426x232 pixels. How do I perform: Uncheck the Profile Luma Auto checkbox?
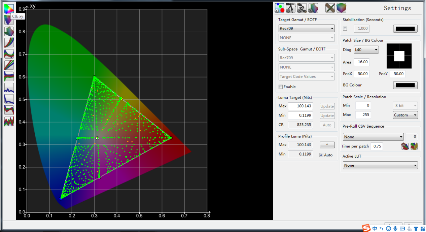(x=321, y=155)
